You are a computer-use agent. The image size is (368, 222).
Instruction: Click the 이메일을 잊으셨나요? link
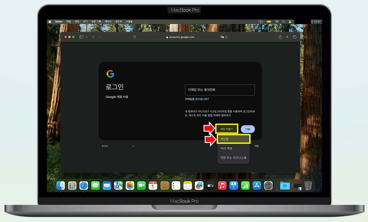tap(197, 99)
